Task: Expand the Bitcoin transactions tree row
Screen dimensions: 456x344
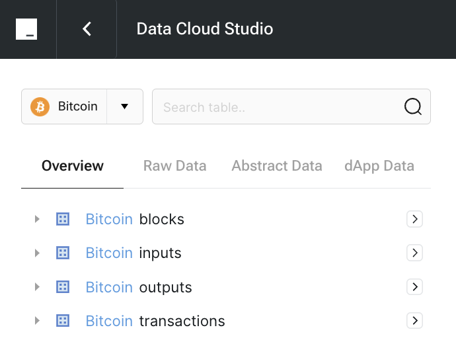Action: point(37,320)
